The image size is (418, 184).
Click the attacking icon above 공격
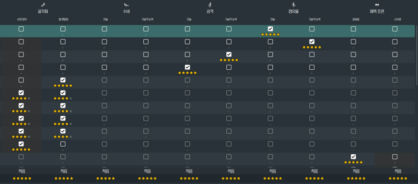(x=210, y=5)
